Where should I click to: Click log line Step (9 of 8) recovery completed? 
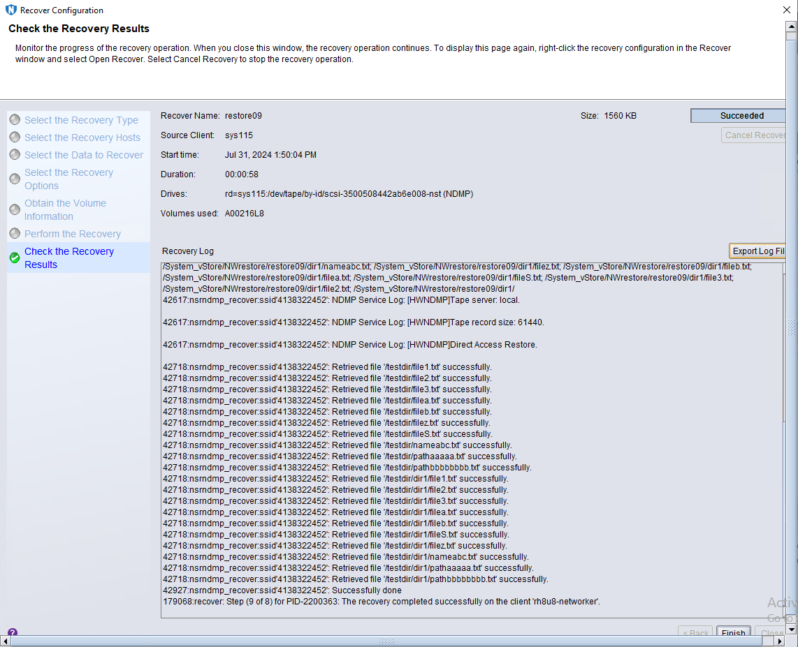tap(382, 602)
